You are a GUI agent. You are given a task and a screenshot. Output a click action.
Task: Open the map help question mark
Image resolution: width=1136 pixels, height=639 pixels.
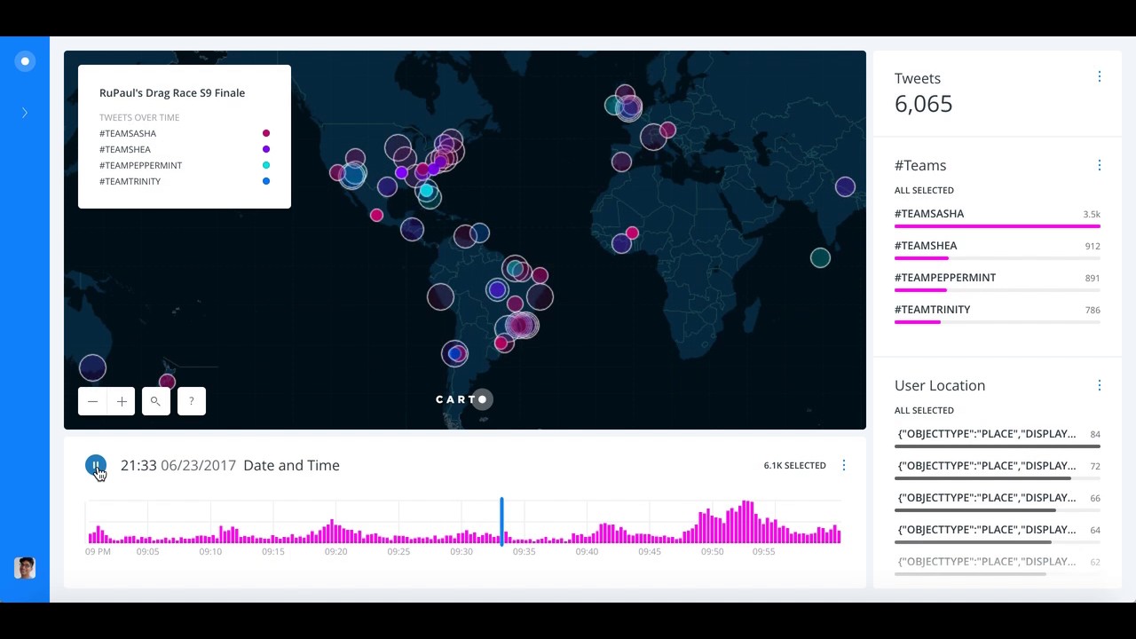point(191,401)
